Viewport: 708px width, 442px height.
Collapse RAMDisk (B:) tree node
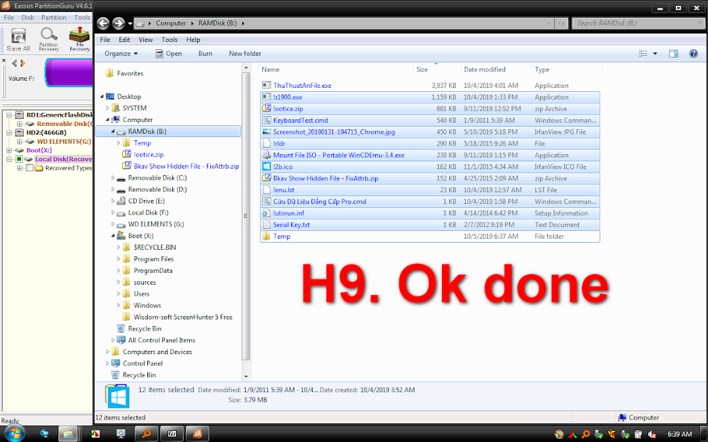click(113, 131)
